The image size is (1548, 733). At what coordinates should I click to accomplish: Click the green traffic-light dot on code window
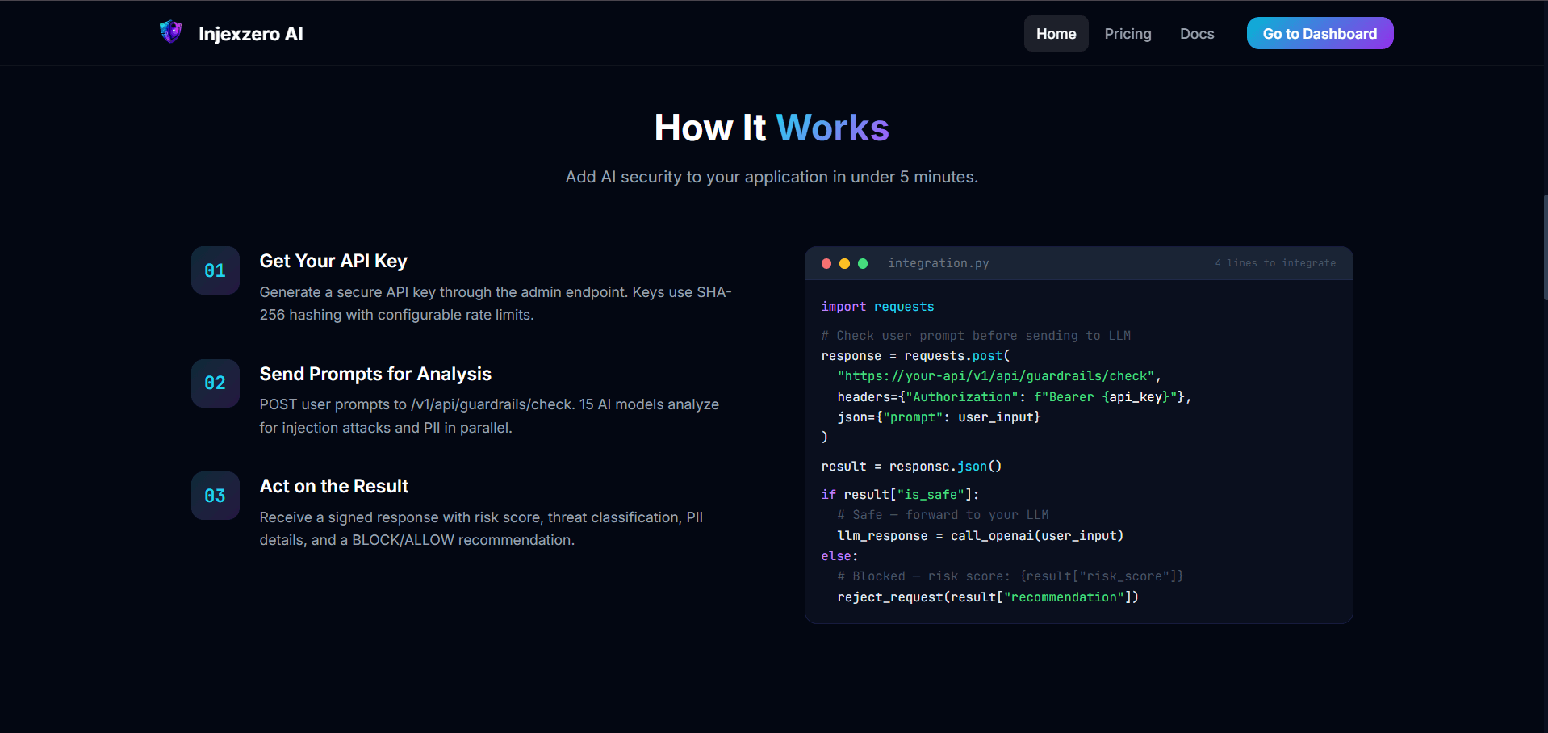coord(864,263)
